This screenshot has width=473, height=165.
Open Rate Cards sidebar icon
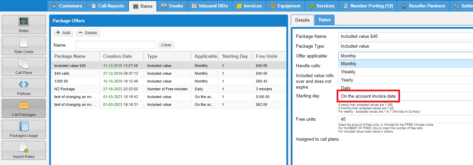[x=24, y=45]
